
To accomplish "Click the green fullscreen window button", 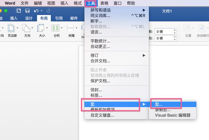I will tap(6, 11).
